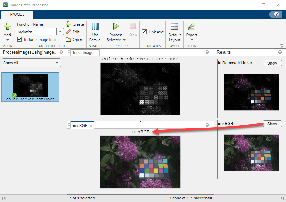Show the imsRGB result
The image size is (286, 202).
(272, 124)
